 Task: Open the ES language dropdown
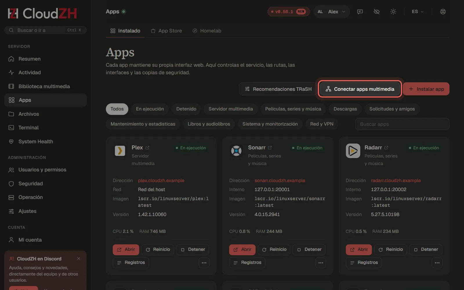(x=418, y=12)
